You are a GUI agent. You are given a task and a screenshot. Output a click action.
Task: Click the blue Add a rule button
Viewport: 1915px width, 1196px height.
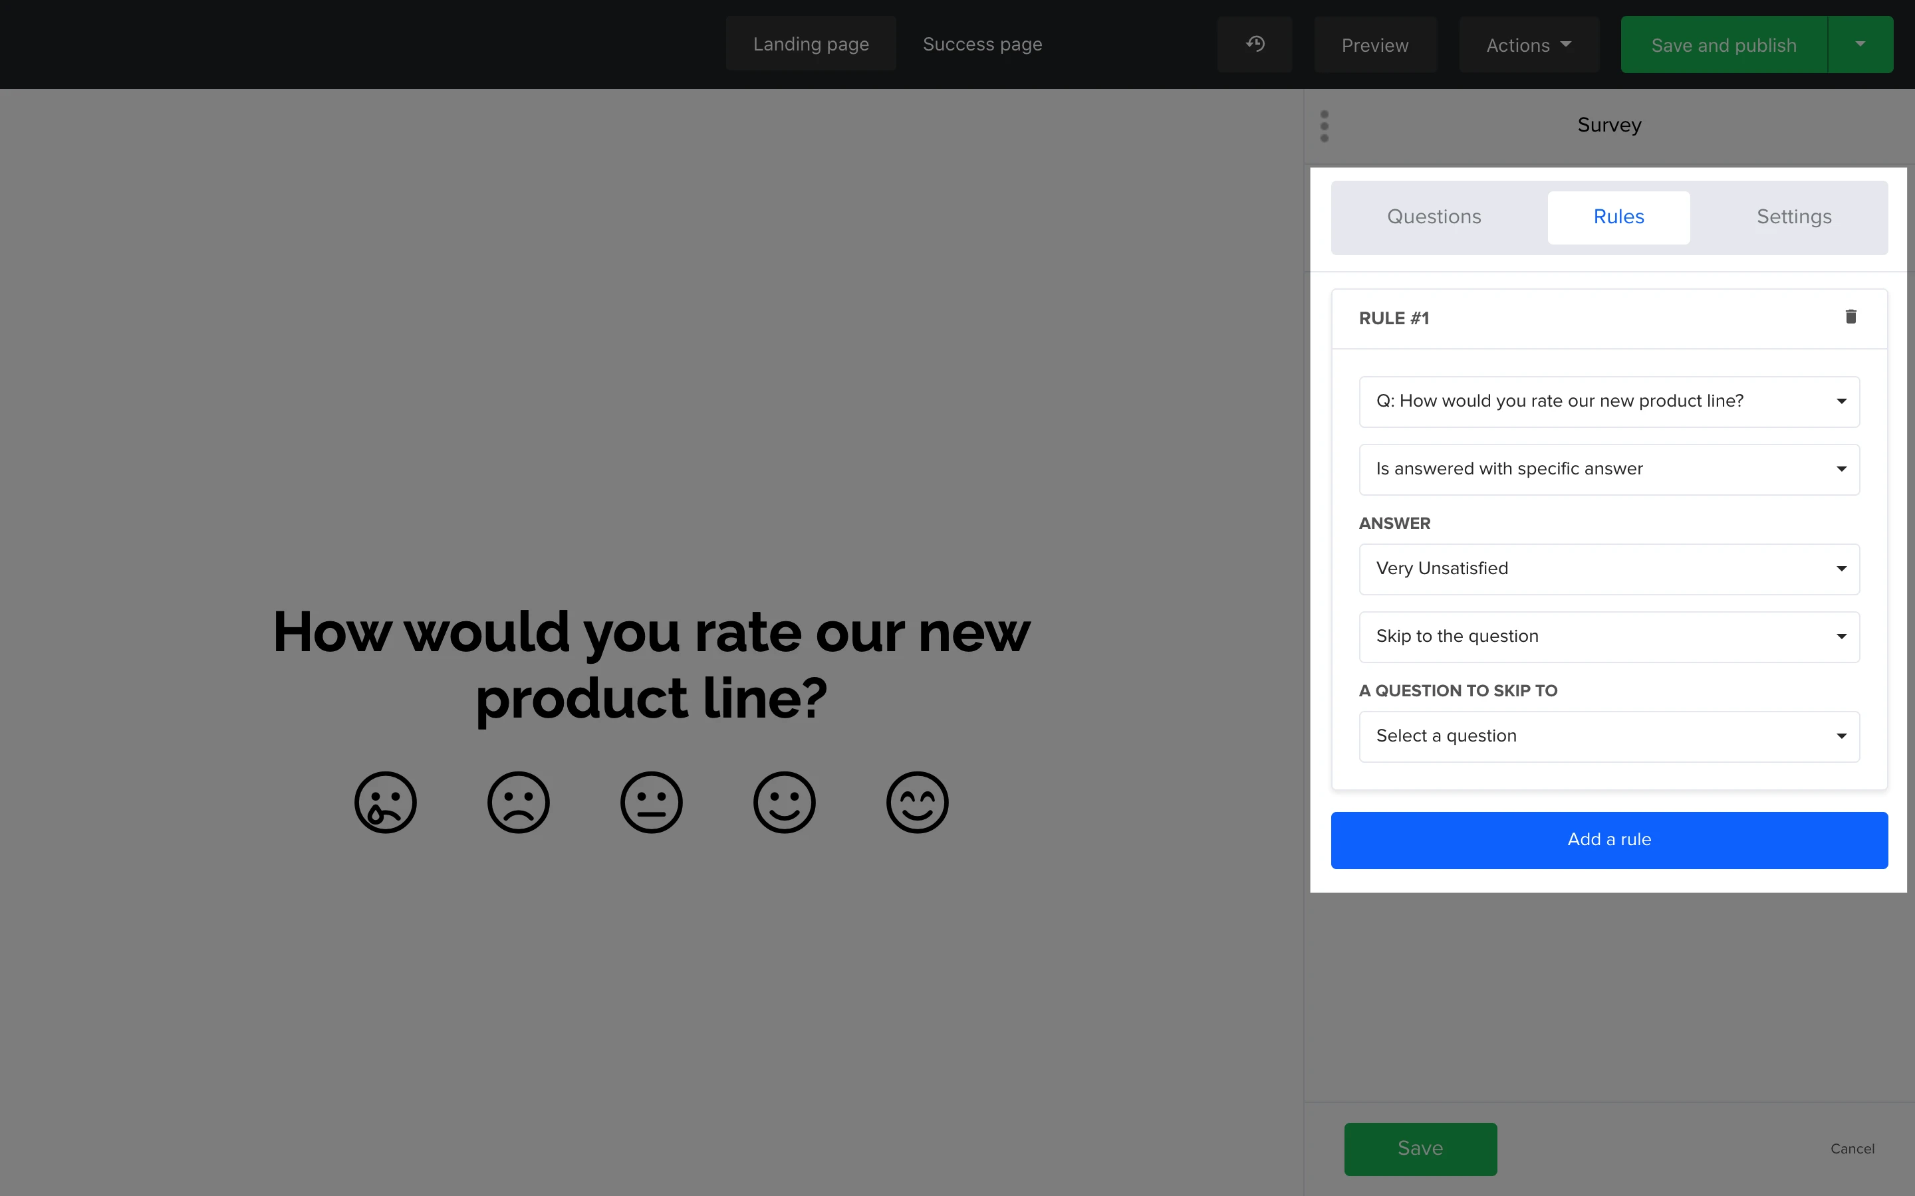[x=1608, y=840]
